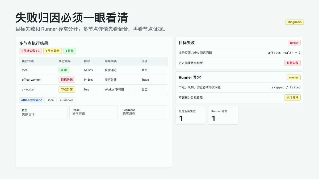319x179 pixels.
Task: Click the 进入健康状态判断 row text
Action: (191, 63)
